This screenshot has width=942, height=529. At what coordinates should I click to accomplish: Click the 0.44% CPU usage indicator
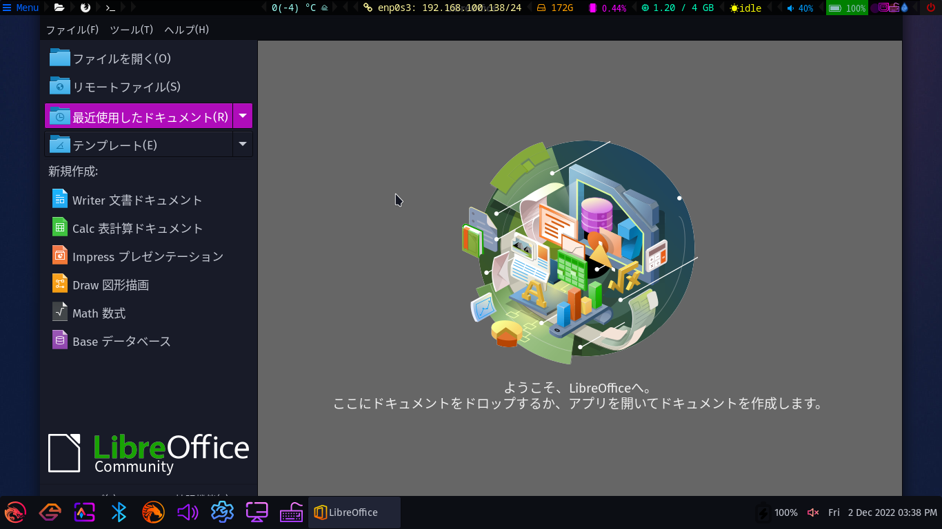pos(608,8)
